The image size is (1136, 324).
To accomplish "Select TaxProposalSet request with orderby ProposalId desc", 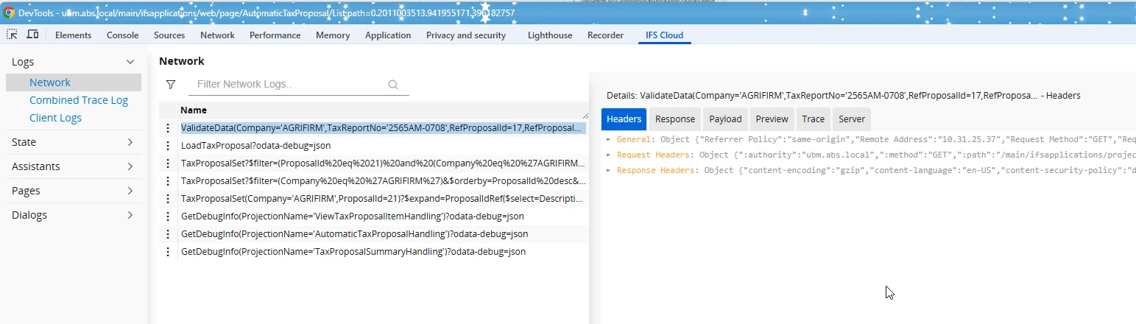I will pyautogui.click(x=383, y=181).
